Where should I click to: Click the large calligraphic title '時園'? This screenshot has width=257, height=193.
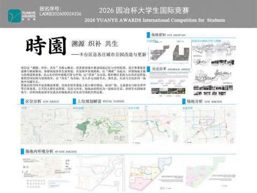point(46,46)
